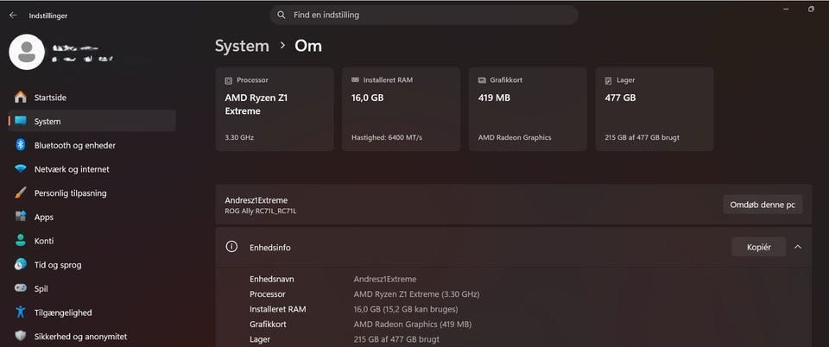This screenshot has height=347, width=829.
Task: Click the Kopiér button
Action: click(759, 247)
